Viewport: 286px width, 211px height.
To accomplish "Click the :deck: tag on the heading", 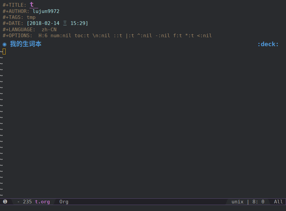I will pos(268,44).
